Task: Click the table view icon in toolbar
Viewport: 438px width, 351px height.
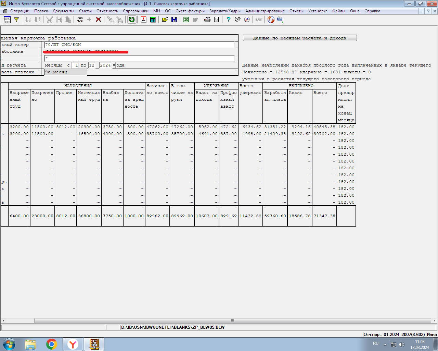Action: 7,20
